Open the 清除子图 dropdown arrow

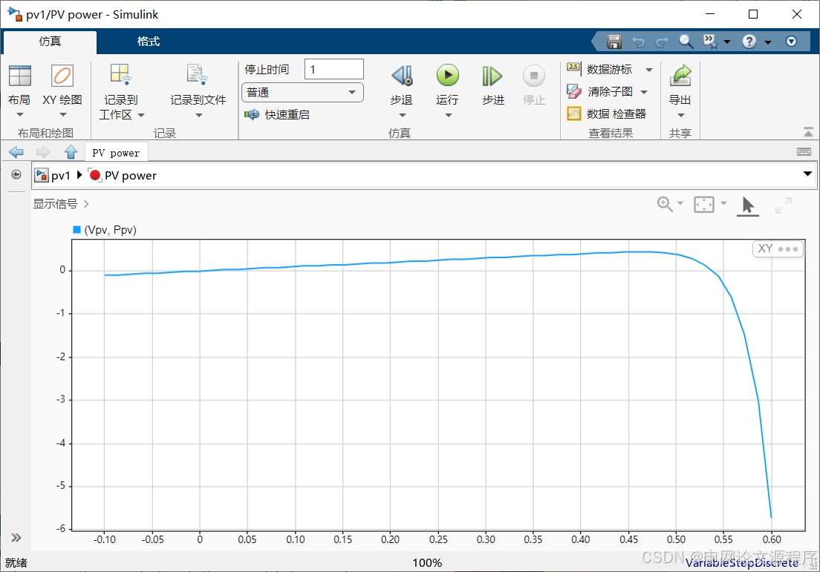[x=643, y=91]
